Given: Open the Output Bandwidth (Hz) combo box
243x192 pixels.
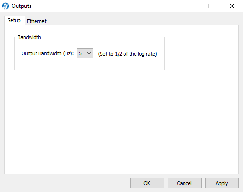Looking at the screenshot, I should [85, 53].
